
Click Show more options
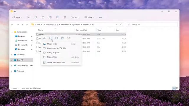(x=61, y=62)
